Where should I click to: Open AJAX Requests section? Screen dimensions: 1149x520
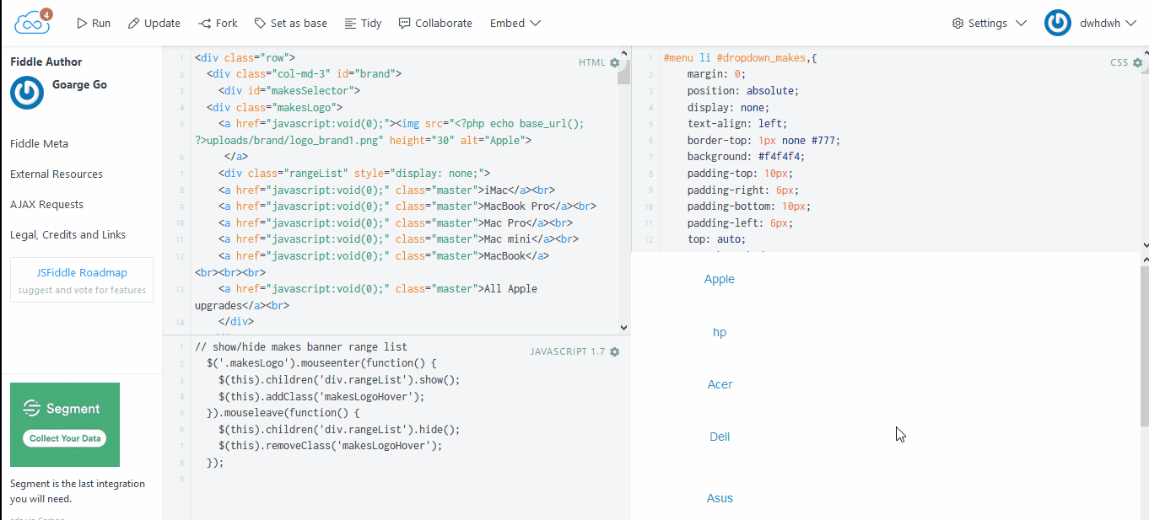pos(47,204)
